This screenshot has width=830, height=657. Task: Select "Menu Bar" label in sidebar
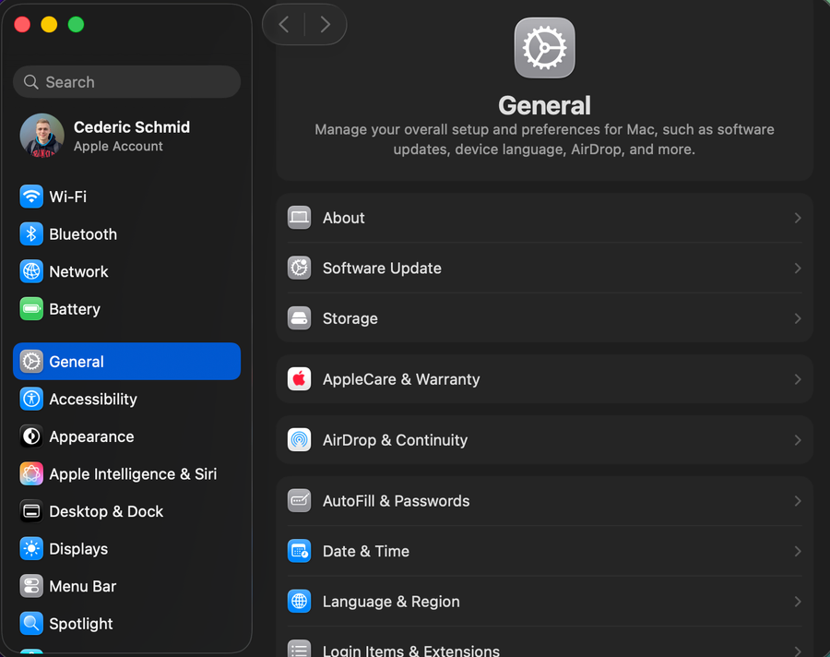click(83, 587)
